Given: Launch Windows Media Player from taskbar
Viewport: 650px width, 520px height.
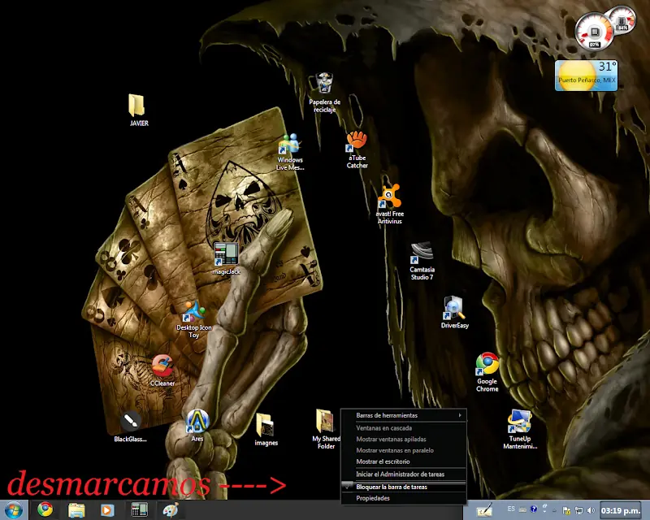Looking at the screenshot, I should pyautogui.click(x=106, y=510).
